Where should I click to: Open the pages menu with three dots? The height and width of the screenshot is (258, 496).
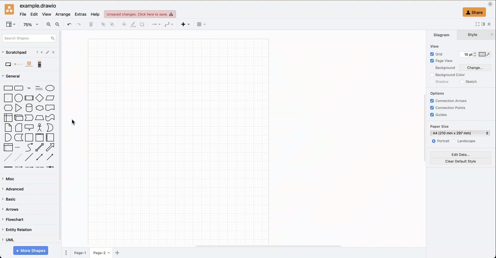tap(66, 253)
